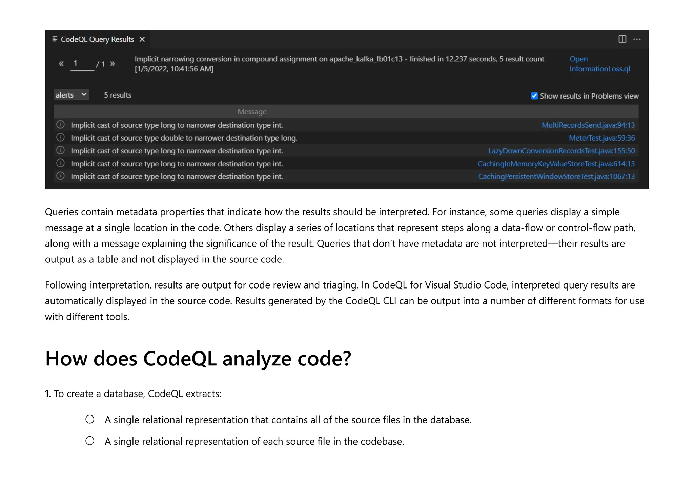694x491 pixels.
Task: Go to previous results page arrow
Action: click(61, 63)
